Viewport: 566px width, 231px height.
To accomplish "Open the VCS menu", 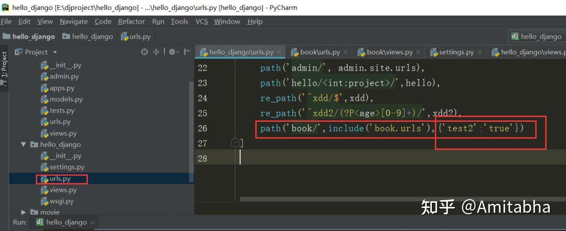I will (x=201, y=21).
